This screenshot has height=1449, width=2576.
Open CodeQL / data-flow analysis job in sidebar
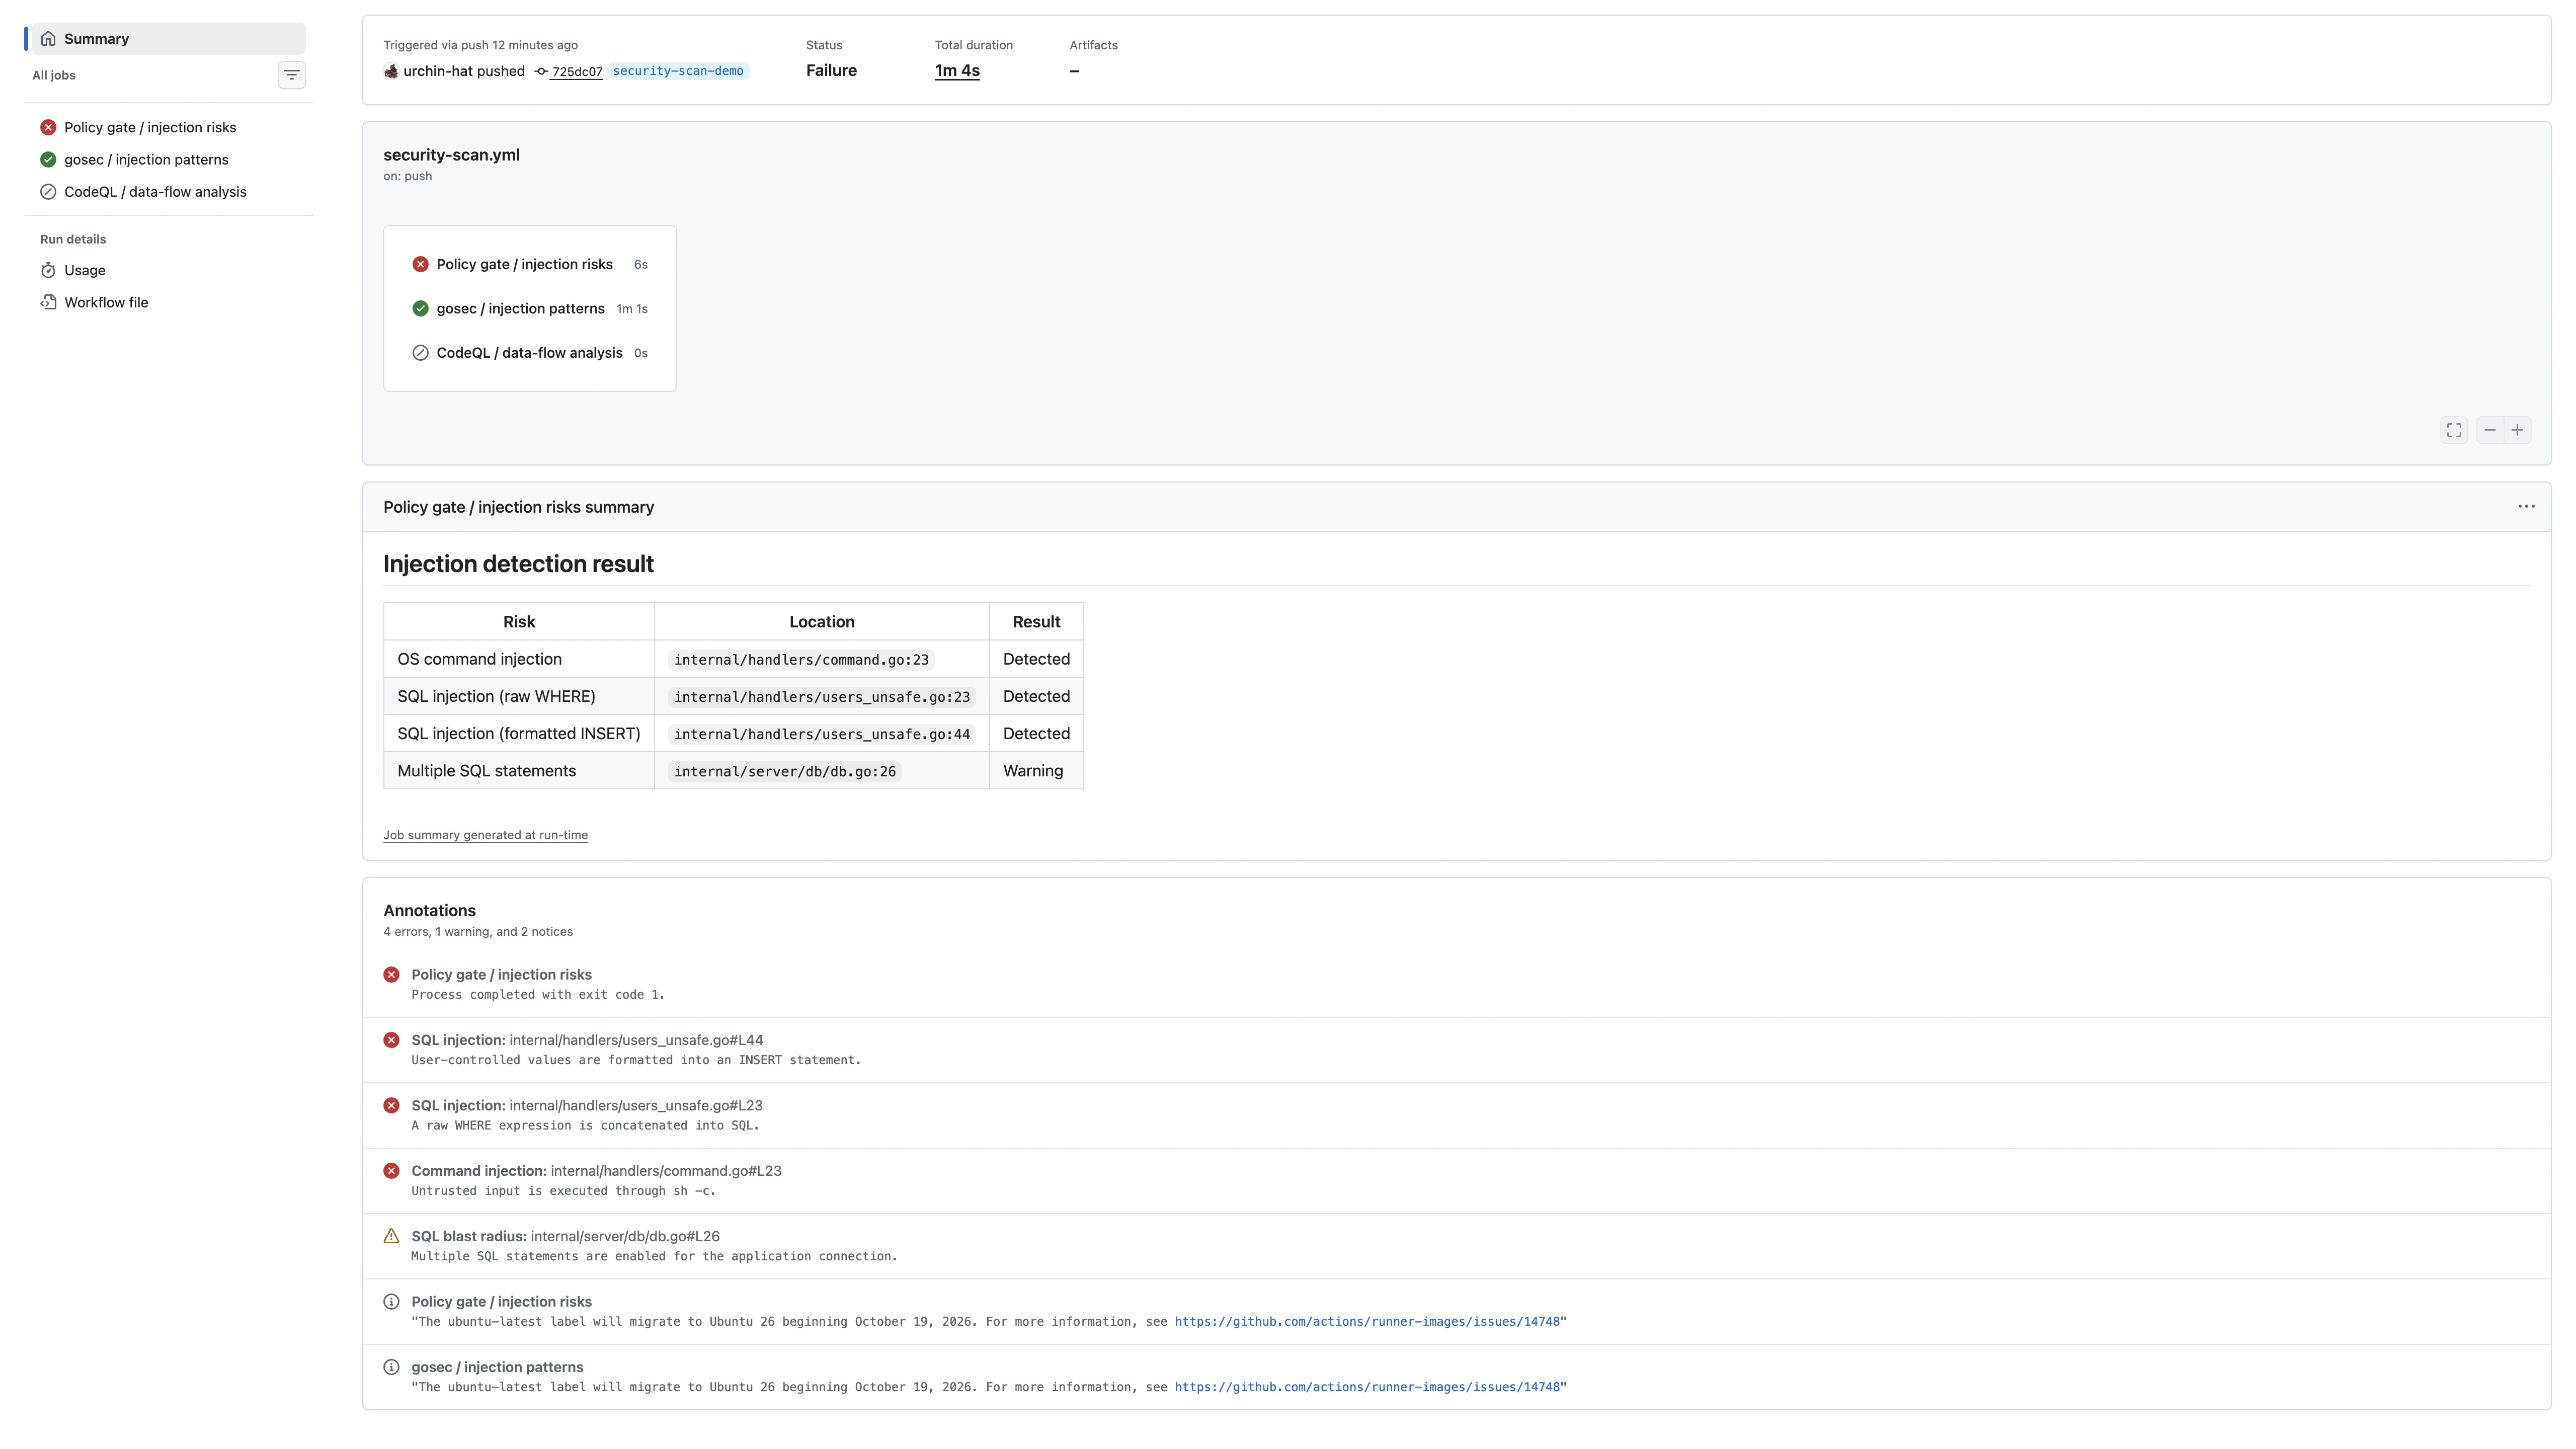coord(168,192)
